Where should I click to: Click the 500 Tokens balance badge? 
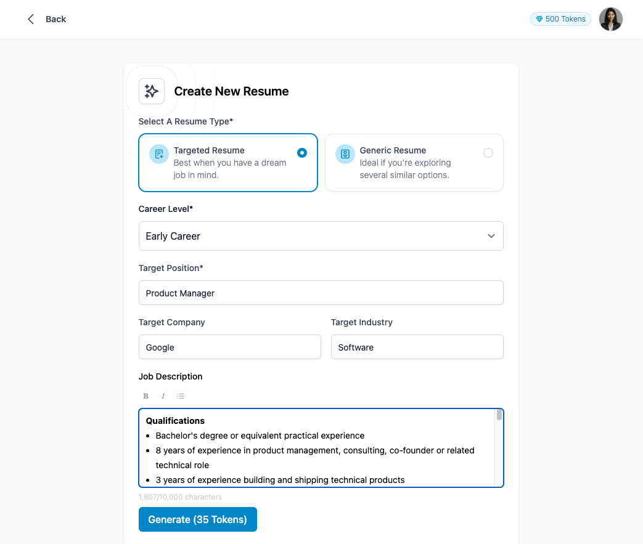[560, 19]
